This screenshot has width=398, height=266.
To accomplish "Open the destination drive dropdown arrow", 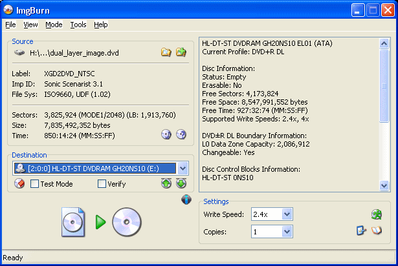I will tap(182, 169).
